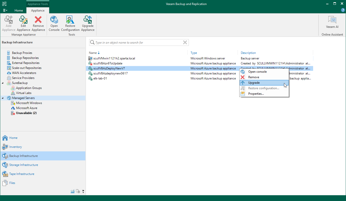Viewport: 346px width, 201px height.
Task: Collapse the SureBackup tree branch
Action: pyautogui.click(x=3, y=83)
